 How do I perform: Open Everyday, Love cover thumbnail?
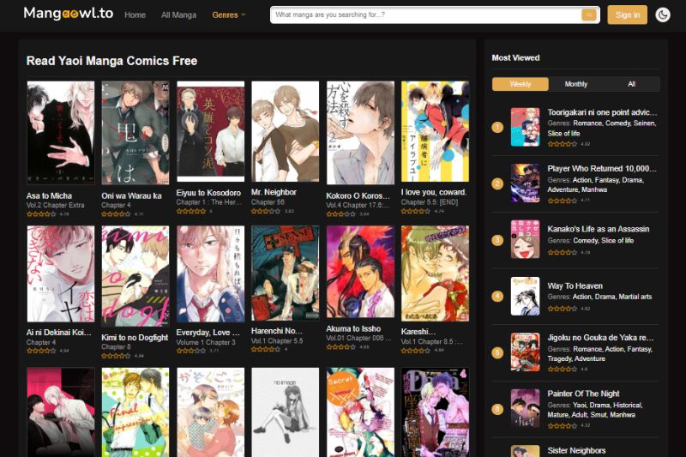[x=210, y=274]
